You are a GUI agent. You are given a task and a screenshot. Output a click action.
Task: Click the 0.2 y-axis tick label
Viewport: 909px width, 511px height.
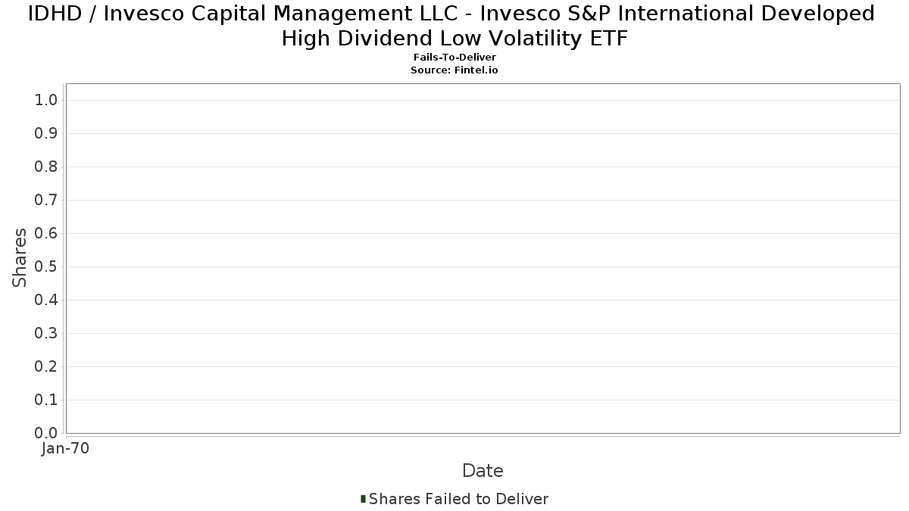[47, 367]
